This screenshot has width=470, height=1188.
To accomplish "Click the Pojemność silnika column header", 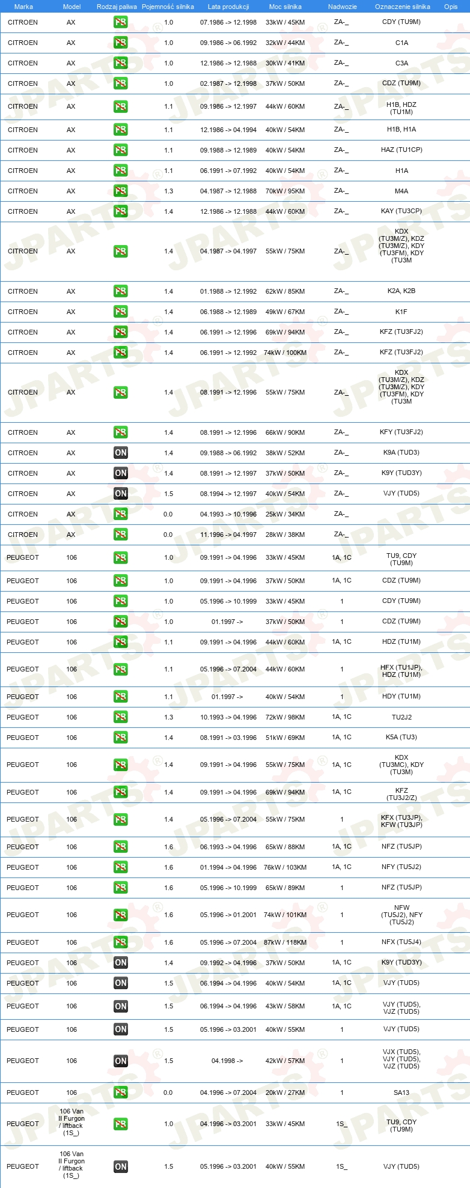I will click(x=168, y=7).
